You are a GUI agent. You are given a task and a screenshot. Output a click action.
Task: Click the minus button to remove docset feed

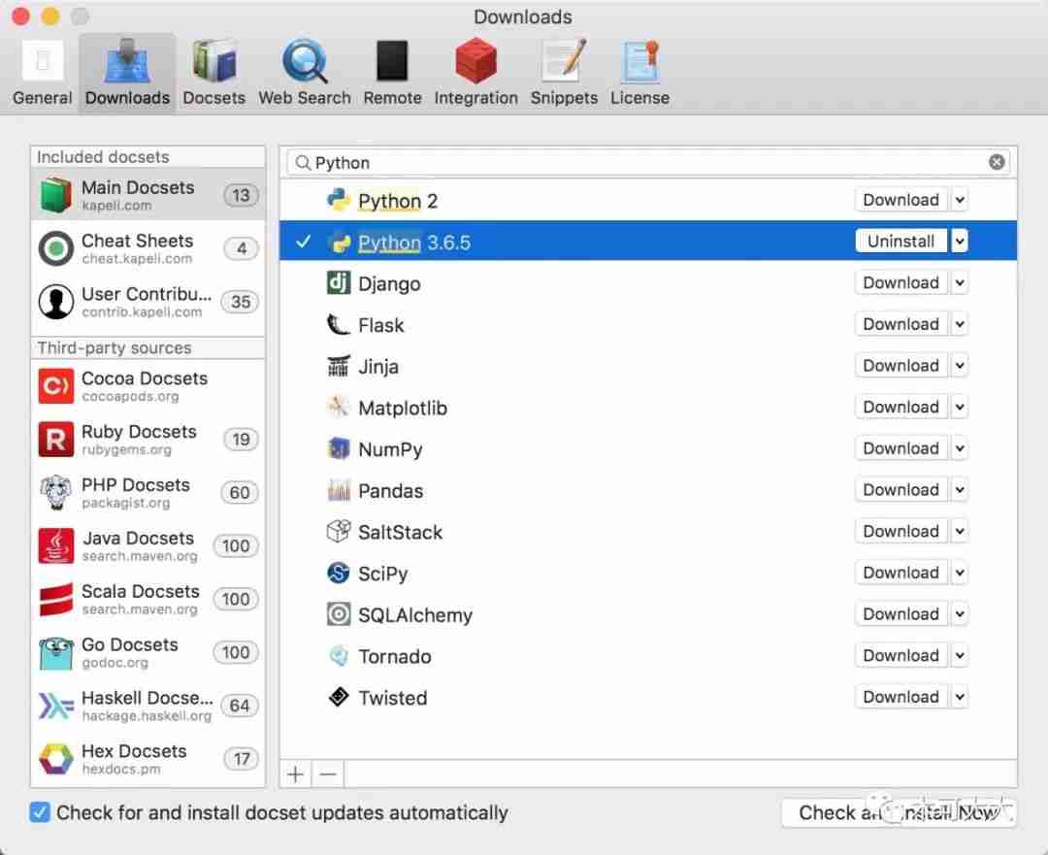pyautogui.click(x=328, y=774)
